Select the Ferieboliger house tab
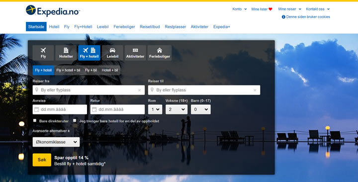 [x=160, y=53]
